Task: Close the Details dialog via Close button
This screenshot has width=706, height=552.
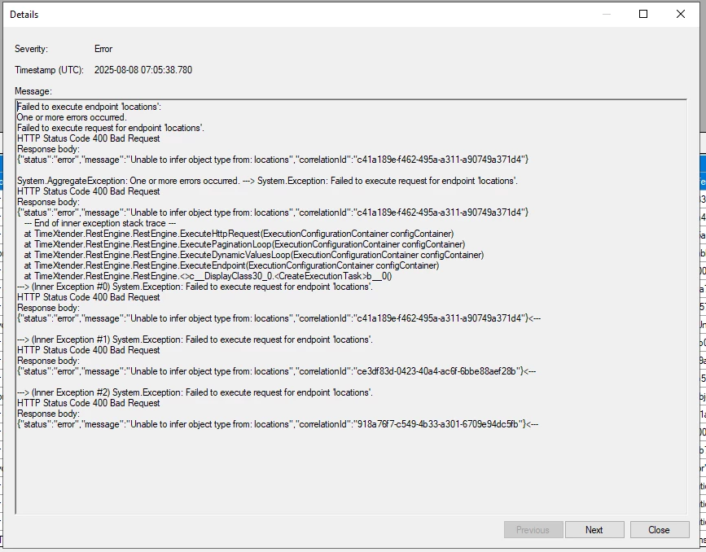Action: click(x=659, y=530)
